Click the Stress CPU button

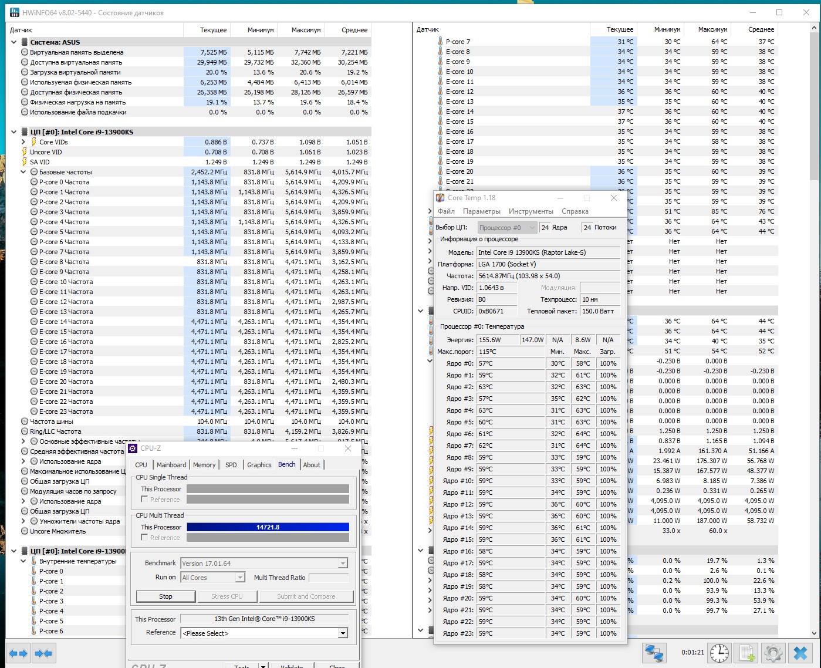pos(227,596)
